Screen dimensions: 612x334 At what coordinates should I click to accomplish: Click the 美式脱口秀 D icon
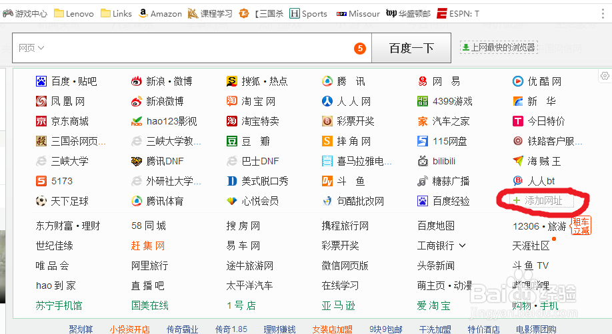coord(232,181)
